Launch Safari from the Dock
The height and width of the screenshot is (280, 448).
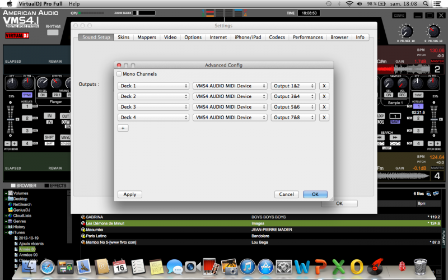47,267
